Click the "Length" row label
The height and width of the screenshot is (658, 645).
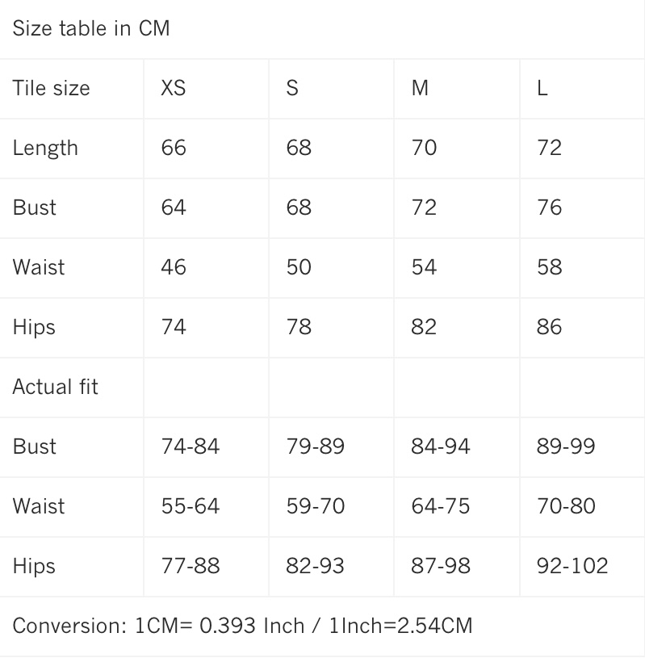coord(46,148)
